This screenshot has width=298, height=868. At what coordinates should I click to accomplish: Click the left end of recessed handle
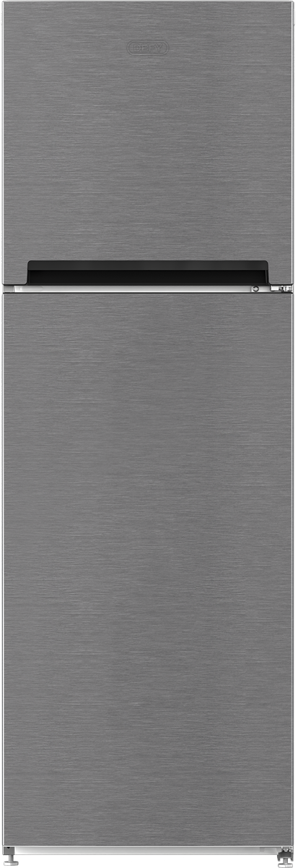32,272
